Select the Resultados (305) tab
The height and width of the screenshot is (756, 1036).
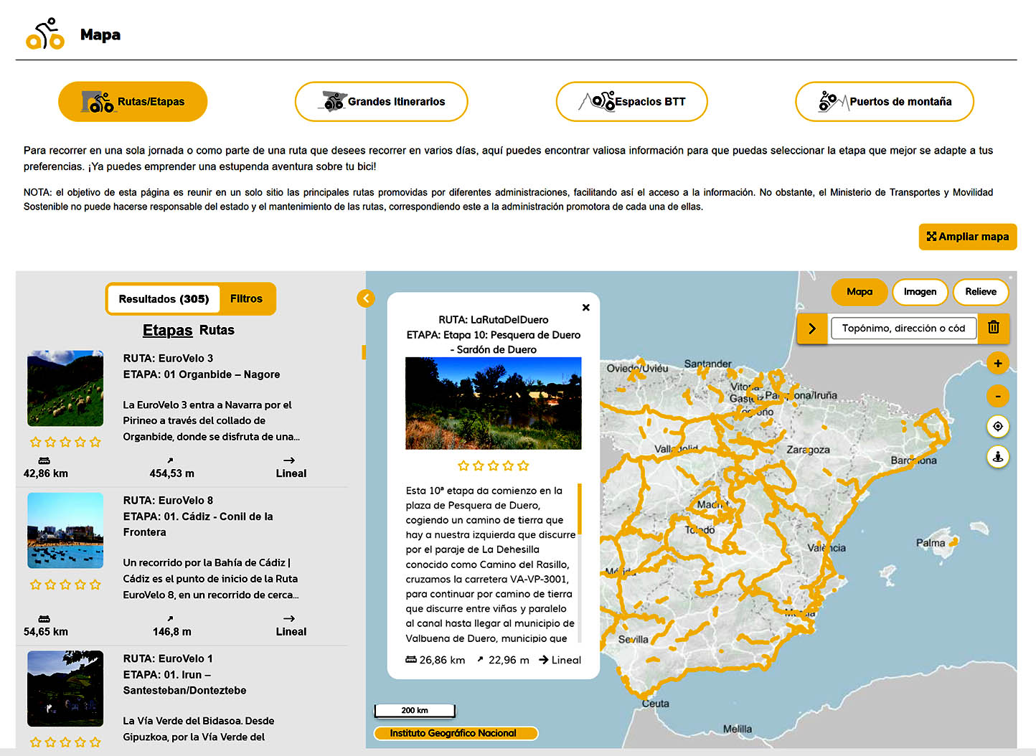(x=164, y=299)
